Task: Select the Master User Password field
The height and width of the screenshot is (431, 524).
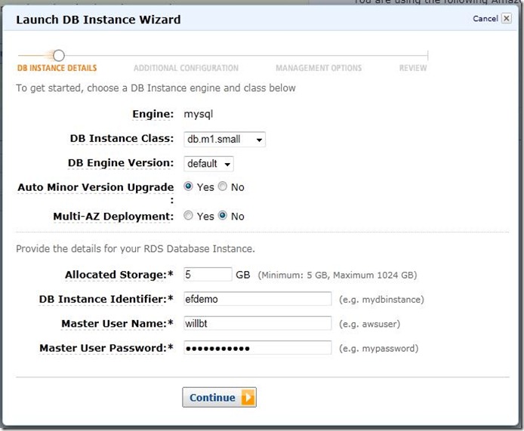Action: [257, 348]
